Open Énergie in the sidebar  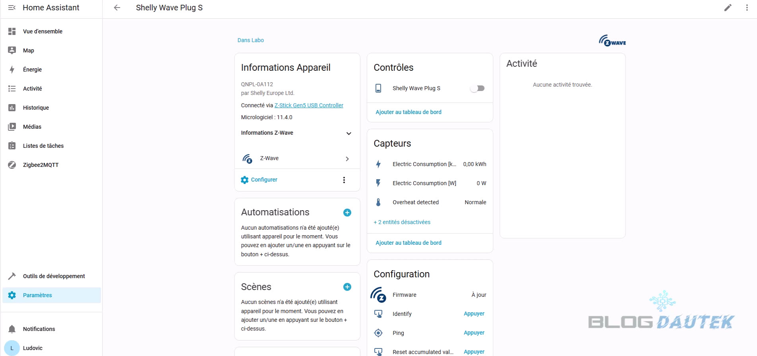click(x=32, y=70)
